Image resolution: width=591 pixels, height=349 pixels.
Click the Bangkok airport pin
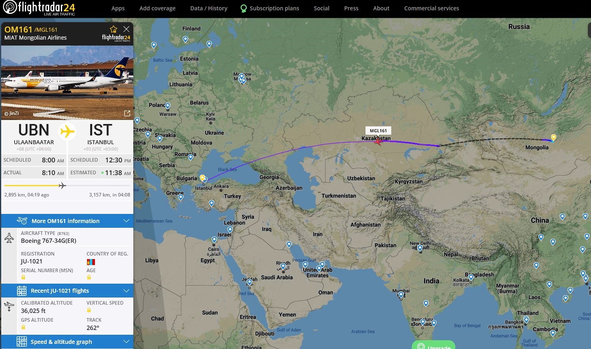click(x=526, y=319)
